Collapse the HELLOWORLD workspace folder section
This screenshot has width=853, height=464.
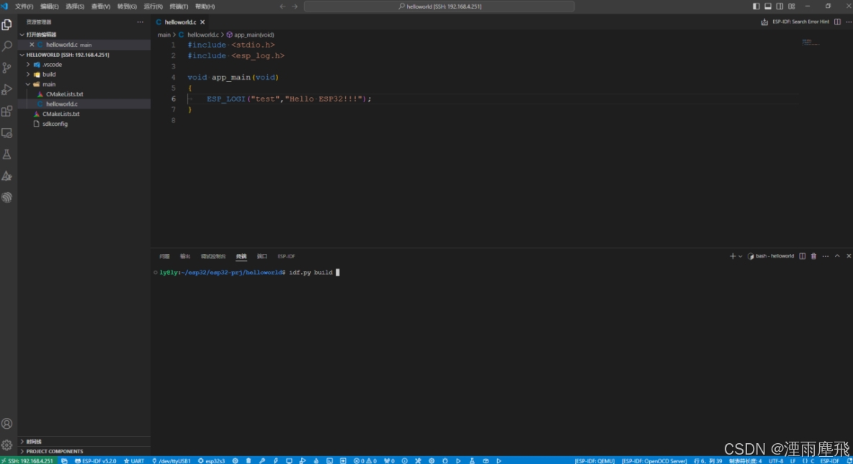coord(22,55)
